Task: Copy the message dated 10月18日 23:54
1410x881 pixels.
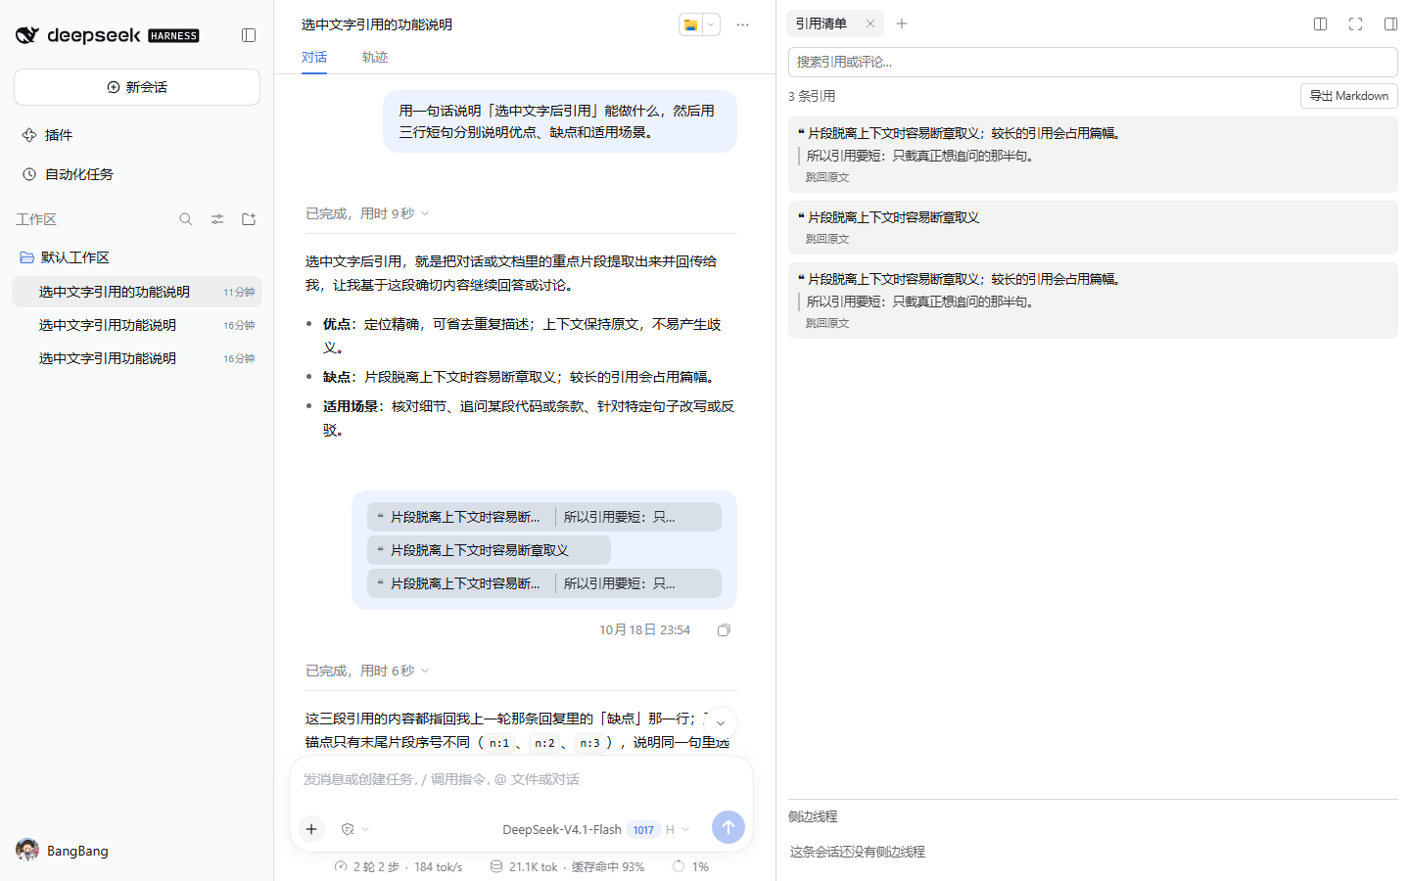Action: [724, 630]
